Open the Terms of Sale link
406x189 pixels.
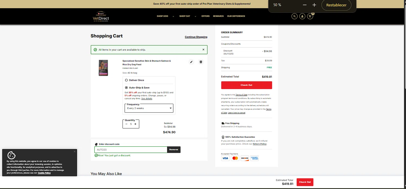pos(241,95)
